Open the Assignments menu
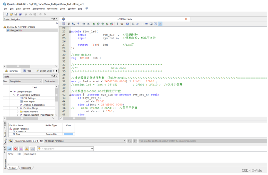The height and width of the screenshot is (175, 268). pyautogui.click(x=38, y=9)
